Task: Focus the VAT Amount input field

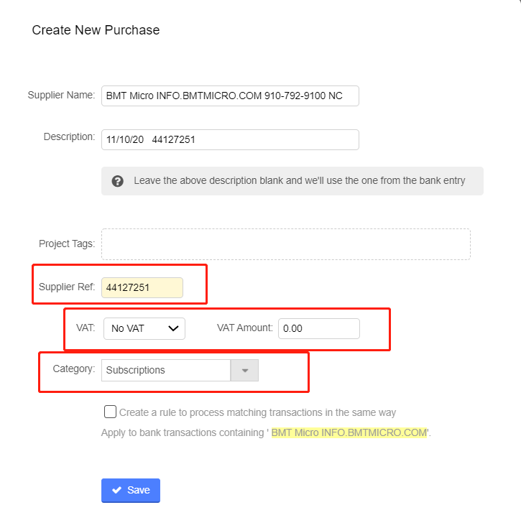Action: tap(318, 328)
